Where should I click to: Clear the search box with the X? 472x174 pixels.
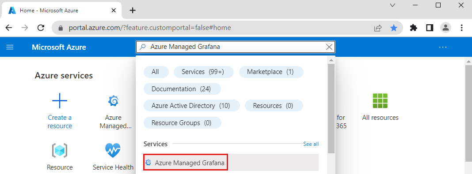329,47
